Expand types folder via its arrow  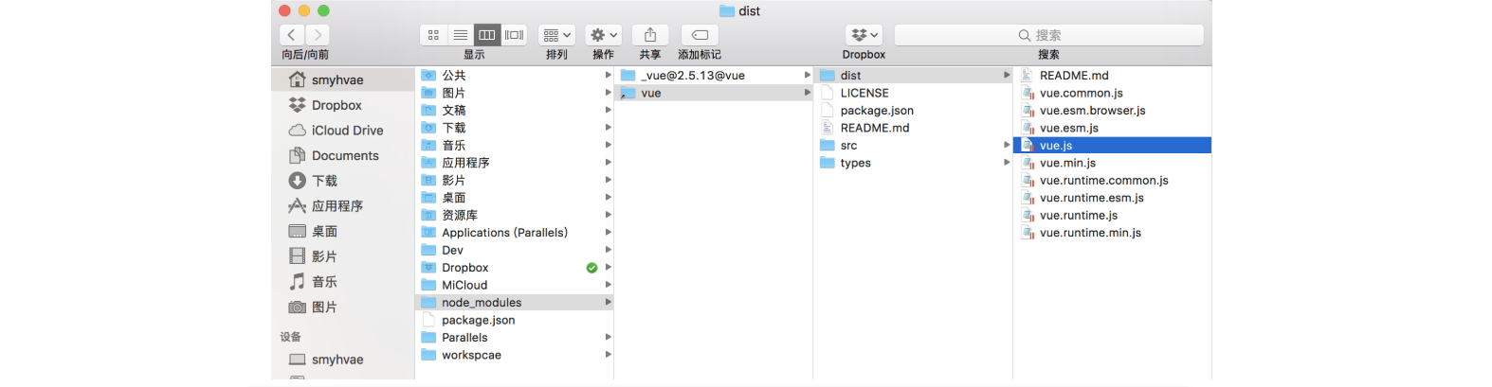[x=1007, y=163]
